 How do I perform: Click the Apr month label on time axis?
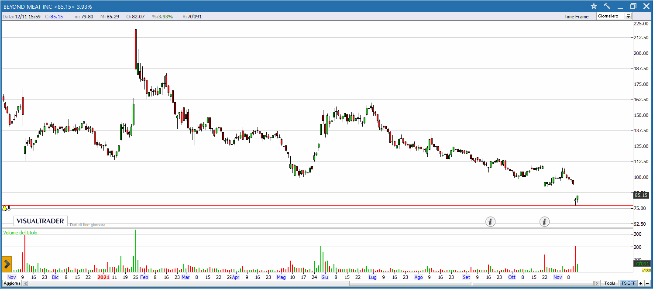pyautogui.click(x=236, y=277)
